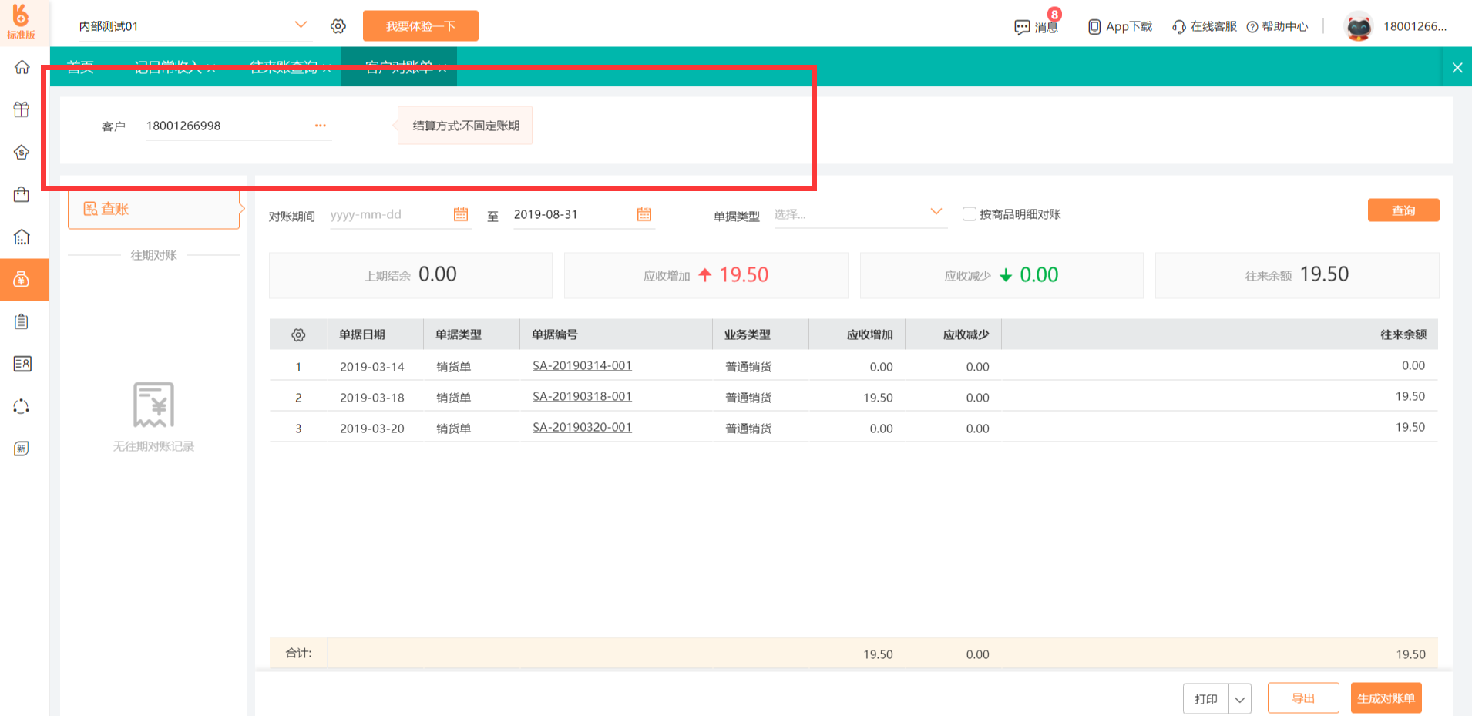Click the table column settings gear
The height and width of the screenshot is (716, 1472).
(x=298, y=334)
